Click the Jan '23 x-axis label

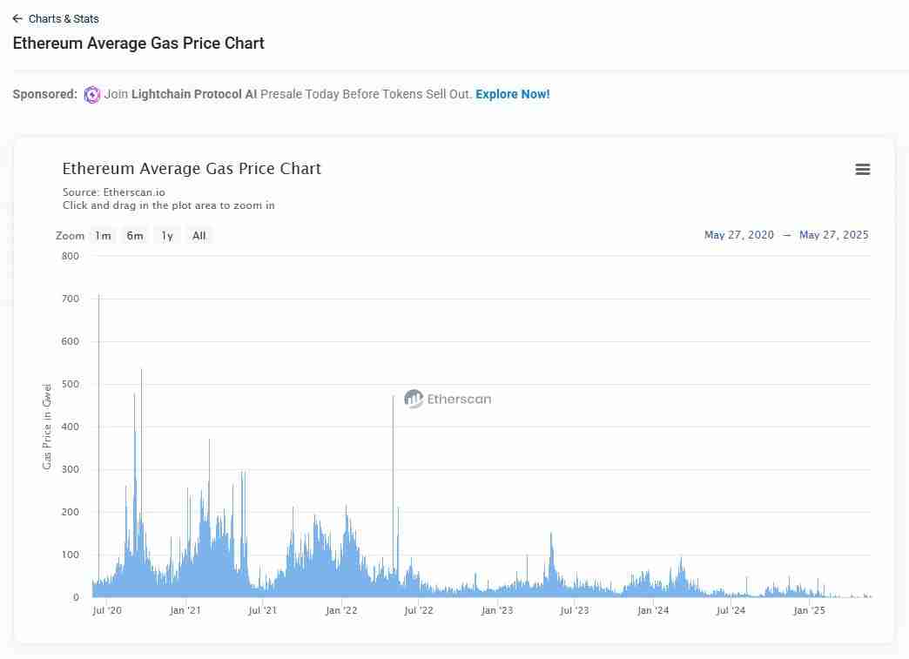pyautogui.click(x=497, y=610)
